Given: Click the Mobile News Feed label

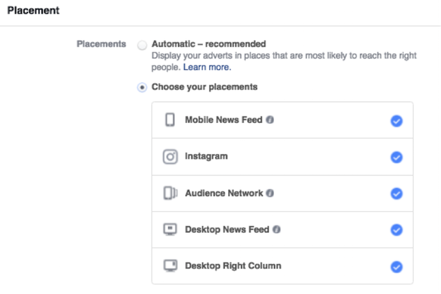Looking at the screenshot, I should tap(223, 120).
